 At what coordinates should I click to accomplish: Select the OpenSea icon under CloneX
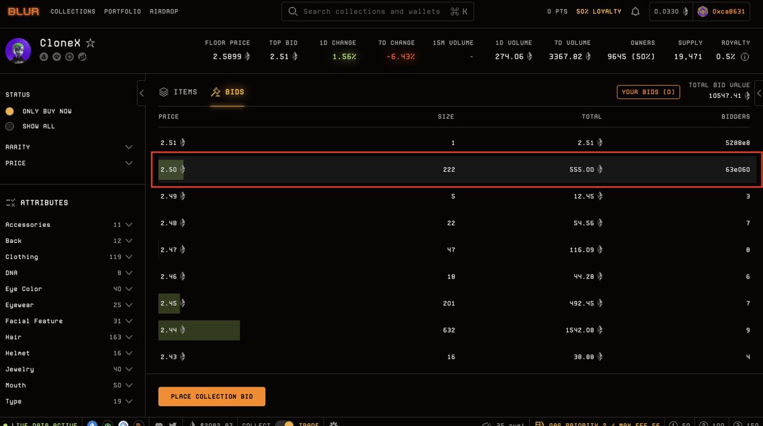pyautogui.click(x=44, y=57)
